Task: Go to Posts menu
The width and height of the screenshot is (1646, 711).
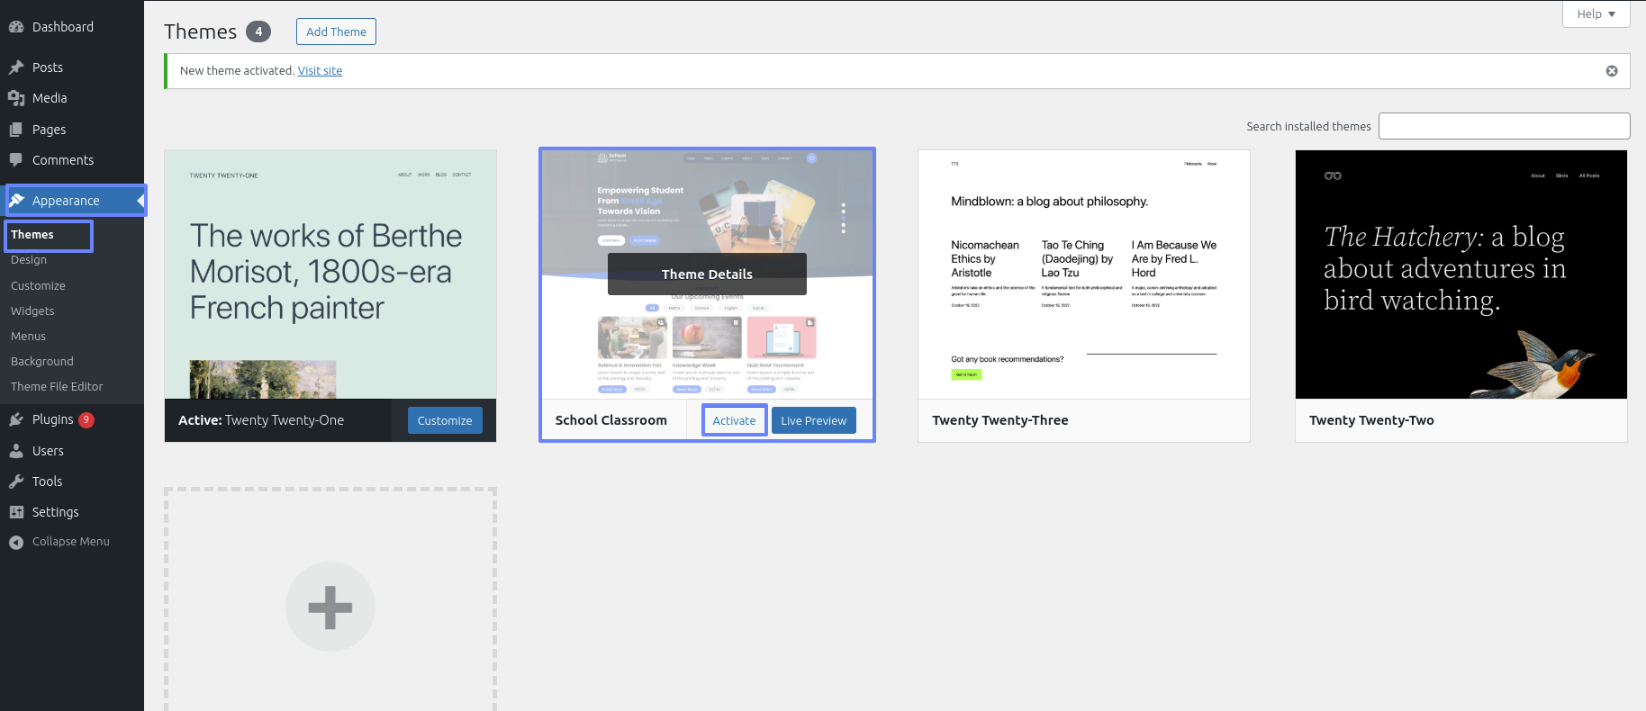Action: [72, 67]
